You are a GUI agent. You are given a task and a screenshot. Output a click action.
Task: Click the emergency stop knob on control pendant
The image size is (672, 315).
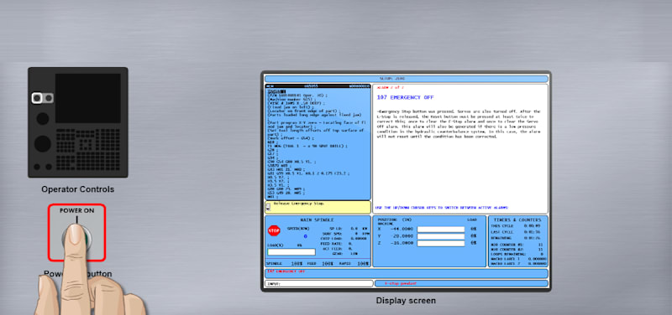(43, 118)
